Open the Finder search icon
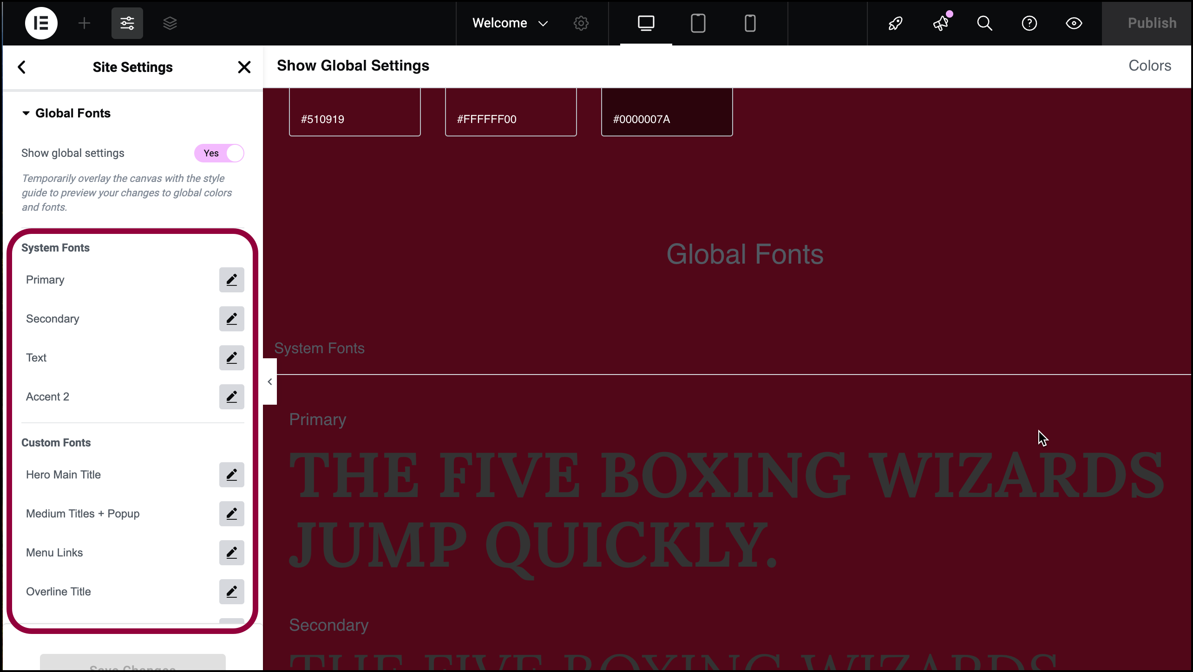 [x=984, y=23]
